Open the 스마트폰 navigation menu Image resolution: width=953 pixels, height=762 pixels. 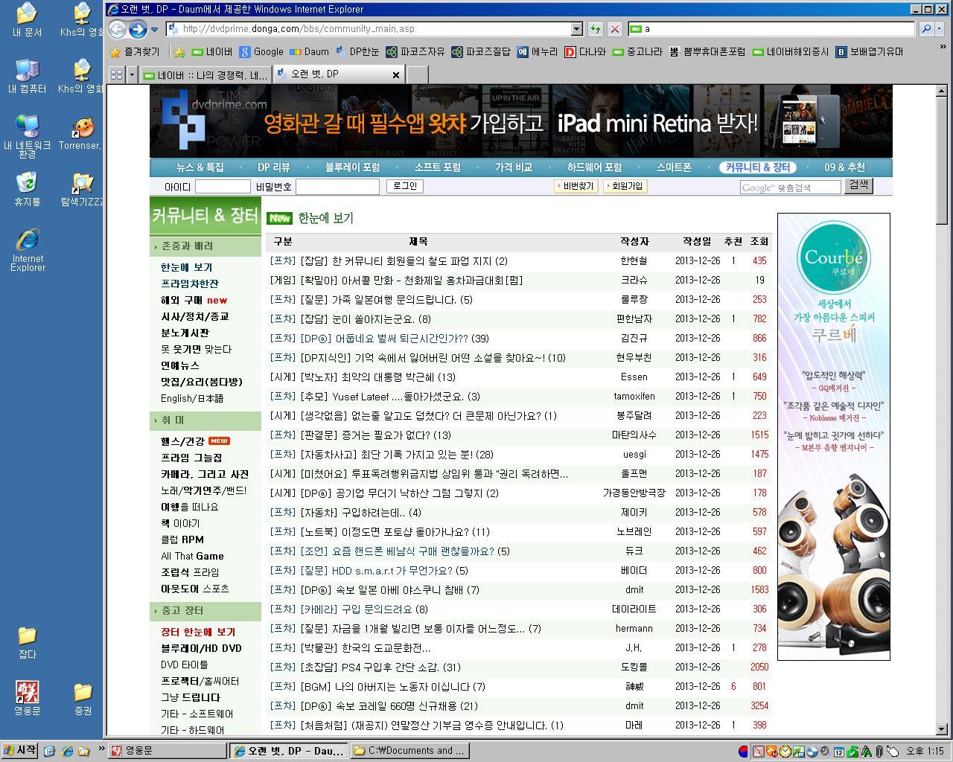(x=674, y=167)
